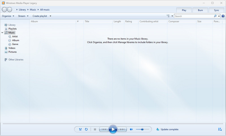Sort by the Rating column header

point(131,21)
